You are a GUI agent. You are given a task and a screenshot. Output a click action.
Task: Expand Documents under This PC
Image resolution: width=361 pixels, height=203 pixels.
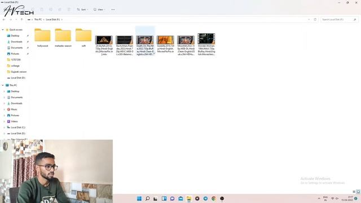point(4,98)
